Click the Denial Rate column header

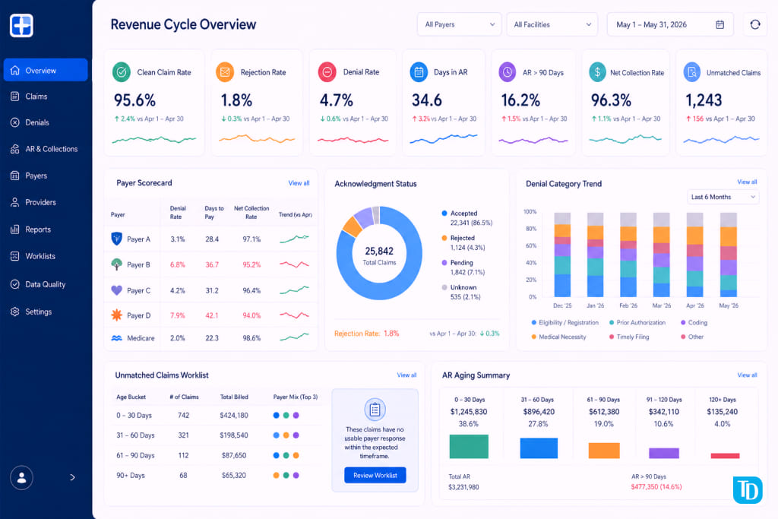point(178,212)
